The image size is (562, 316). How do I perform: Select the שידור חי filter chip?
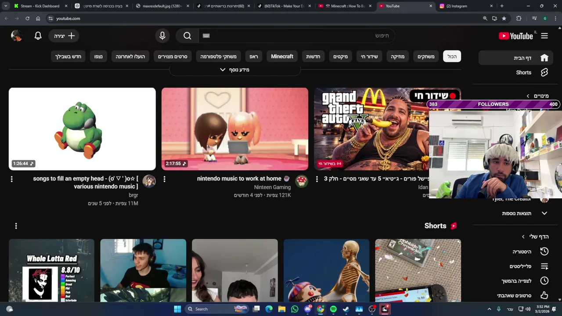click(x=369, y=57)
